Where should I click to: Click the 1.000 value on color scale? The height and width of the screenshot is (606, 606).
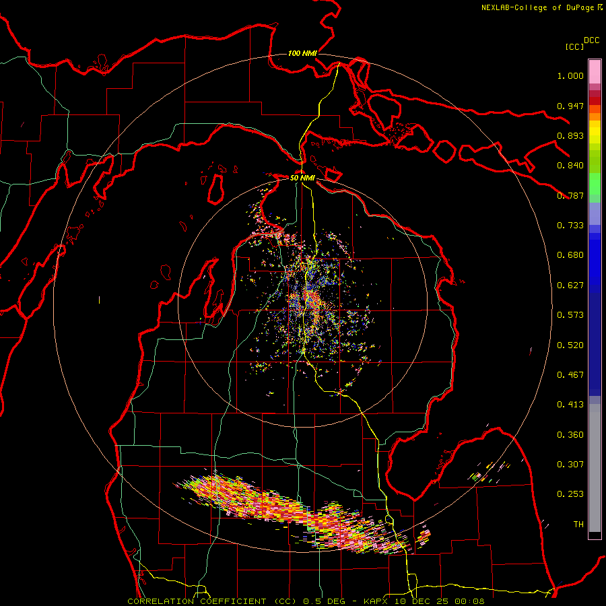click(x=570, y=75)
